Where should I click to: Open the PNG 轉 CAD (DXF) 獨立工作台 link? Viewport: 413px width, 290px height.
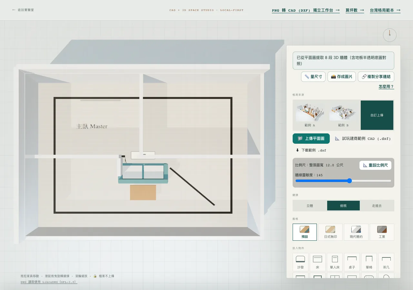pyautogui.click(x=306, y=10)
